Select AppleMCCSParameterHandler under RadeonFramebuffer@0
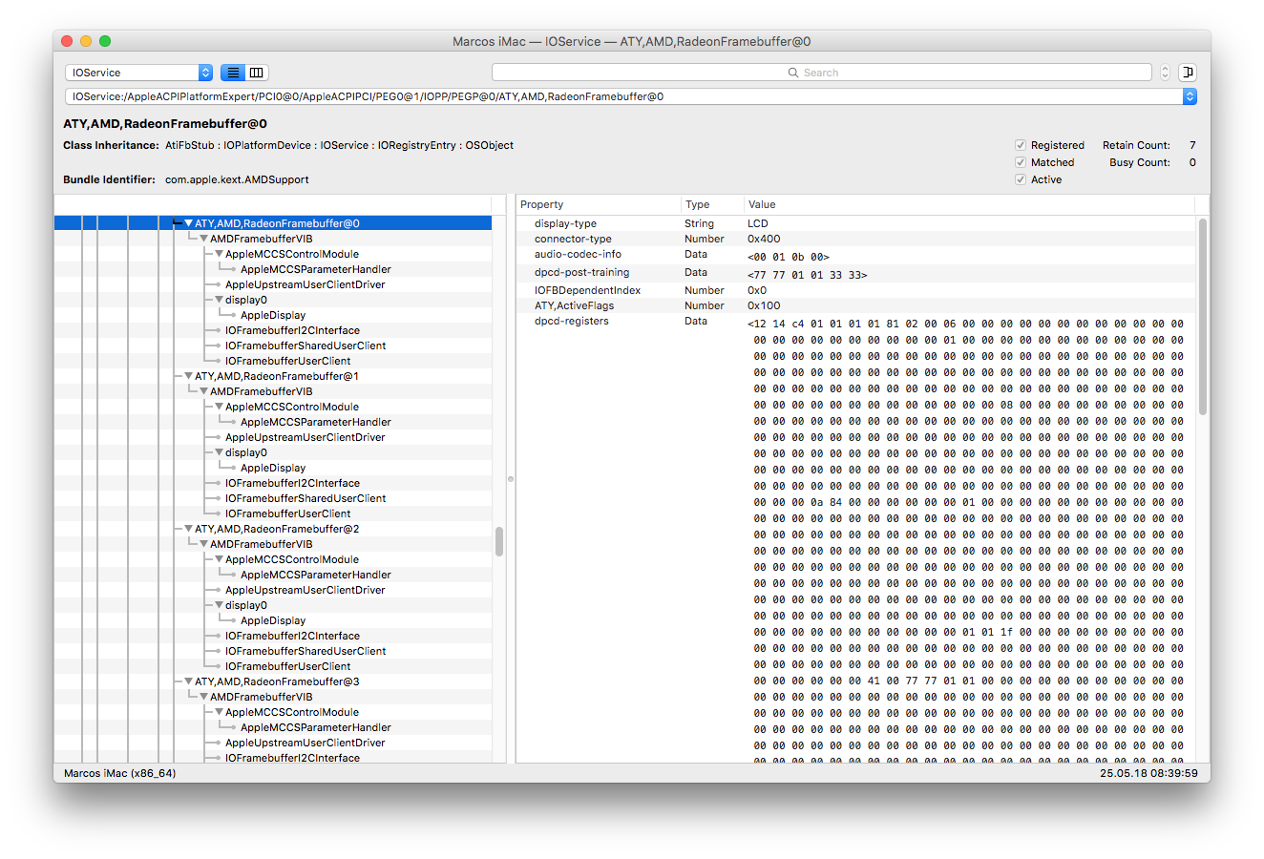The height and width of the screenshot is (859, 1264). point(316,269)
